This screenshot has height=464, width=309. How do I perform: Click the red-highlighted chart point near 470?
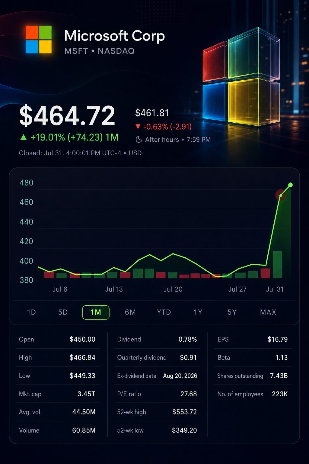[x=281, y=195]
